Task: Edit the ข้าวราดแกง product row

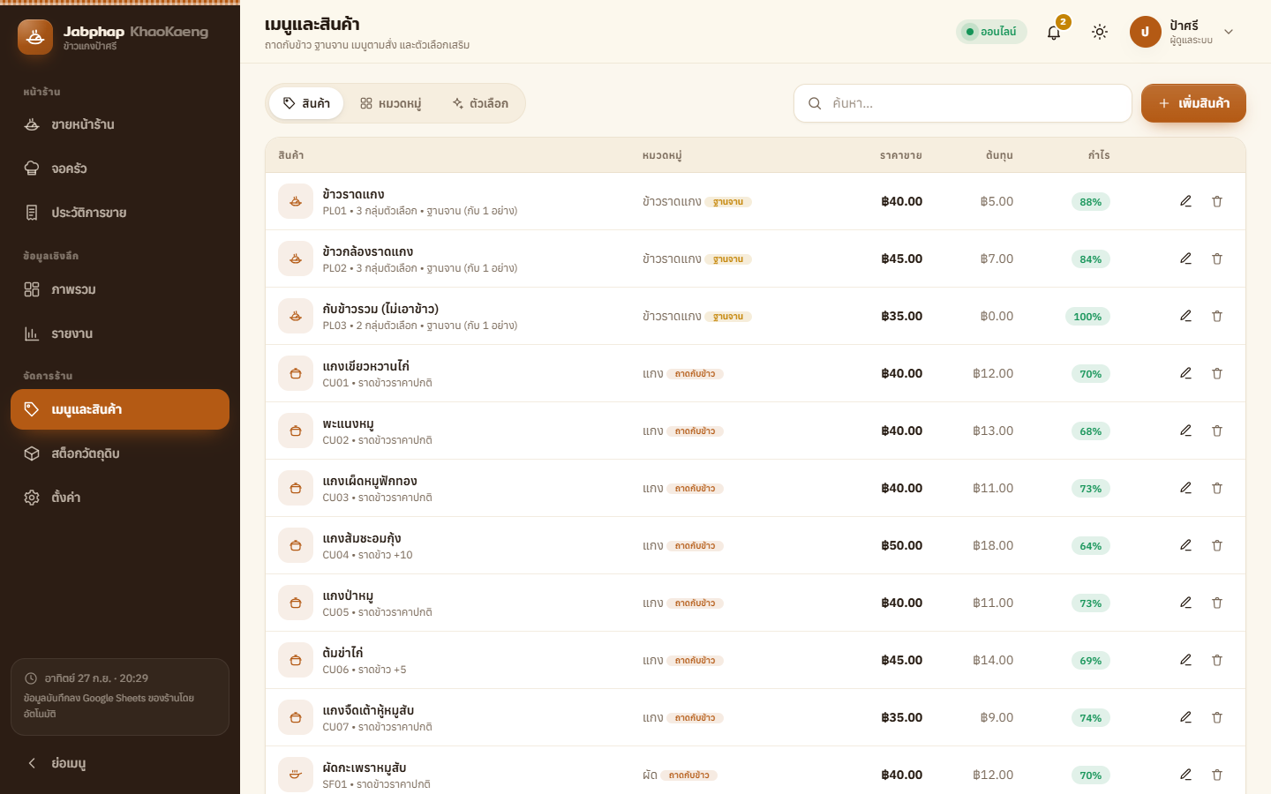Action: 1185,201
